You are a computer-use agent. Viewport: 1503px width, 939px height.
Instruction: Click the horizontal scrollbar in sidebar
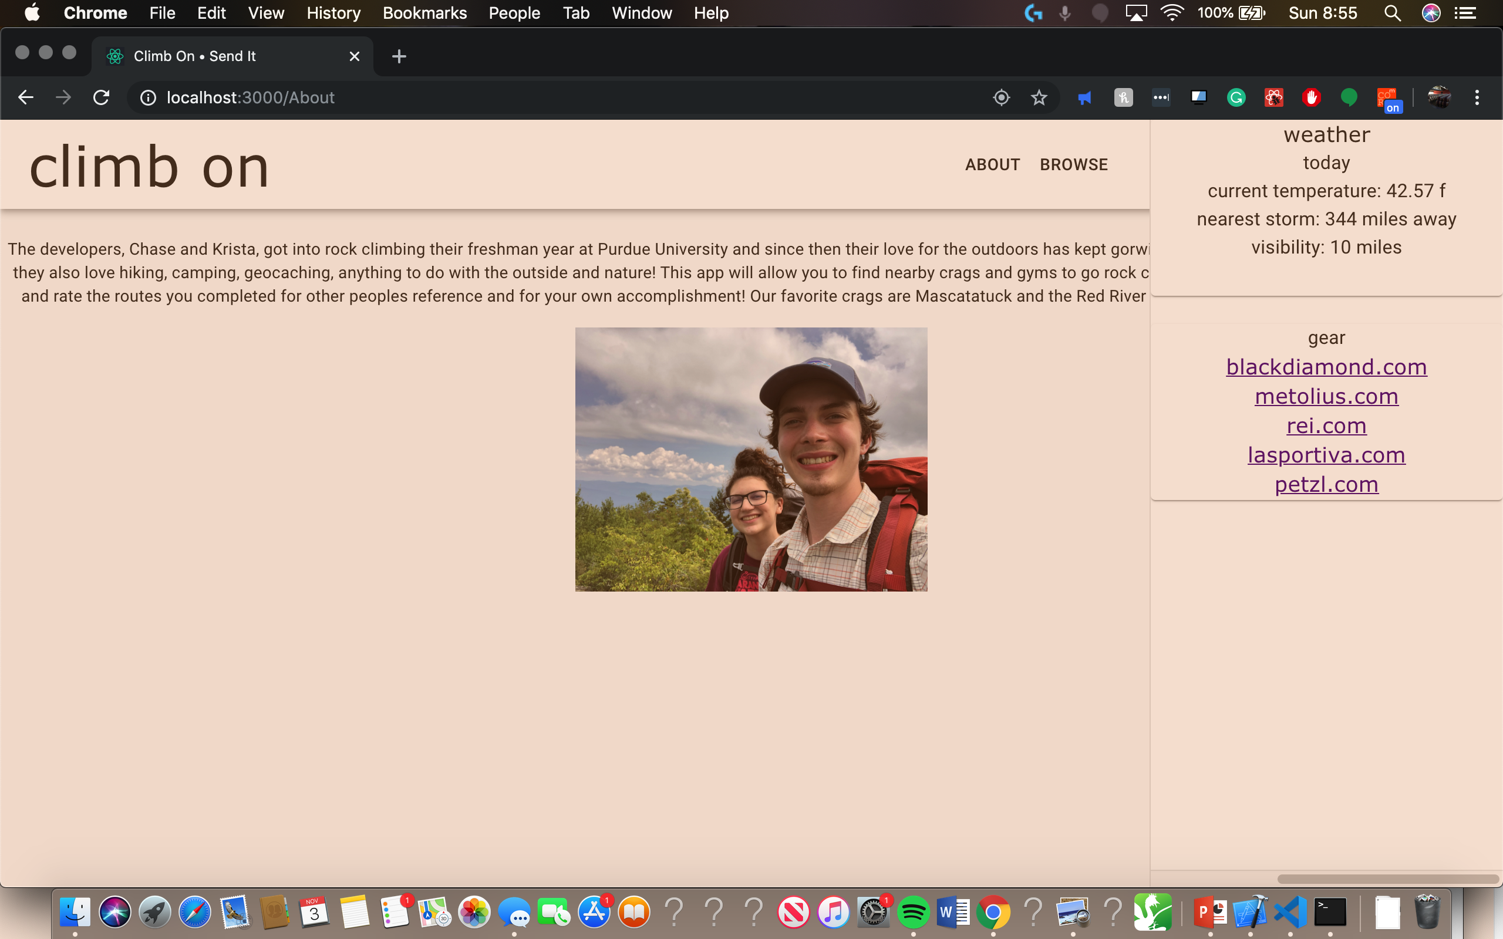[1387, 879]
